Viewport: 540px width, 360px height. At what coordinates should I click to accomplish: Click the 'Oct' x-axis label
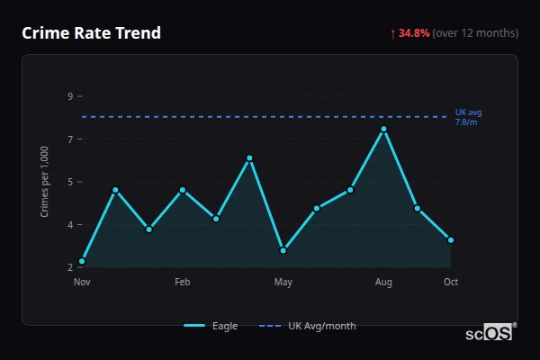[x=451, y=282]
